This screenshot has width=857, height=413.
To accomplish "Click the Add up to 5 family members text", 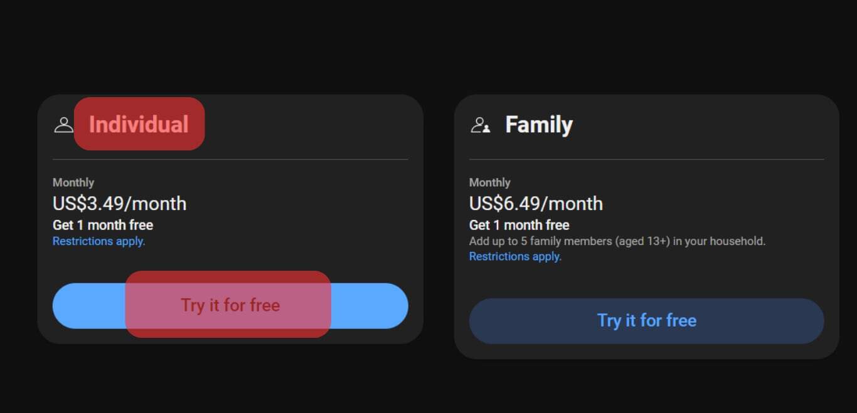I will click(x=617, y=241).
